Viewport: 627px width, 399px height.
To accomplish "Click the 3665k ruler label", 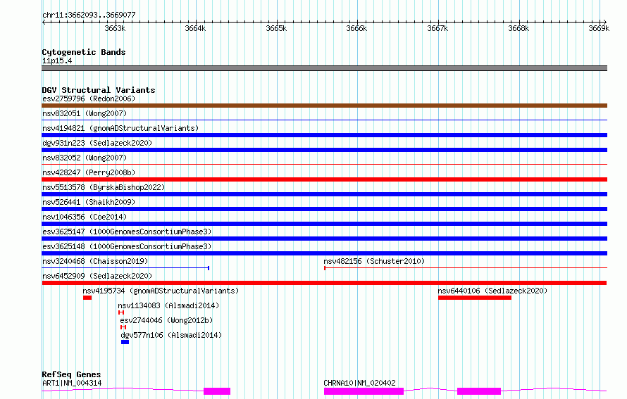I will (276, 28).
